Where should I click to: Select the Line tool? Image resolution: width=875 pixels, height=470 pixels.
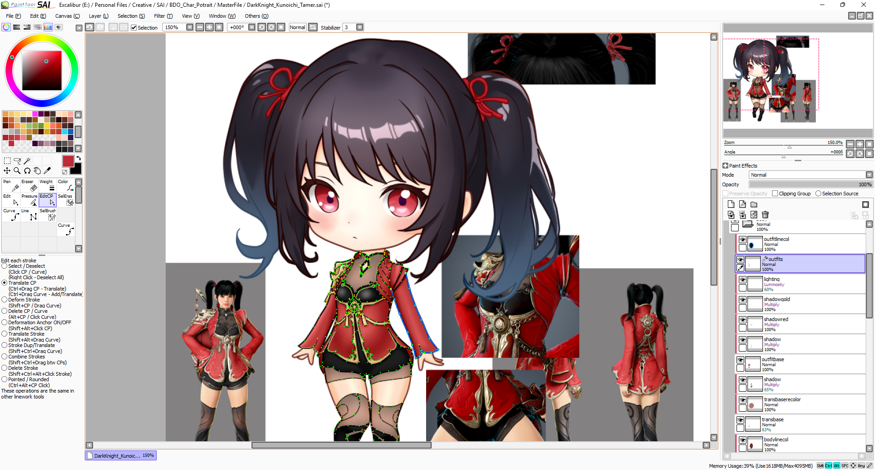[x=30, y=215]
